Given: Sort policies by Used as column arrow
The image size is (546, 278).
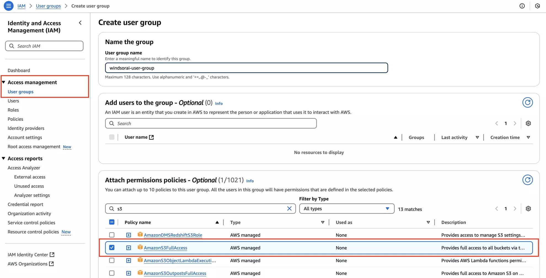Looking at the screenshot, I should click(x=428, y=222).
